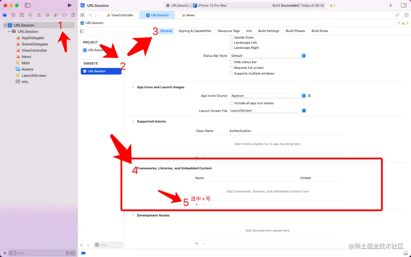Choose run destination iPhone 13 Pro Max

click(x=210, y=5)
